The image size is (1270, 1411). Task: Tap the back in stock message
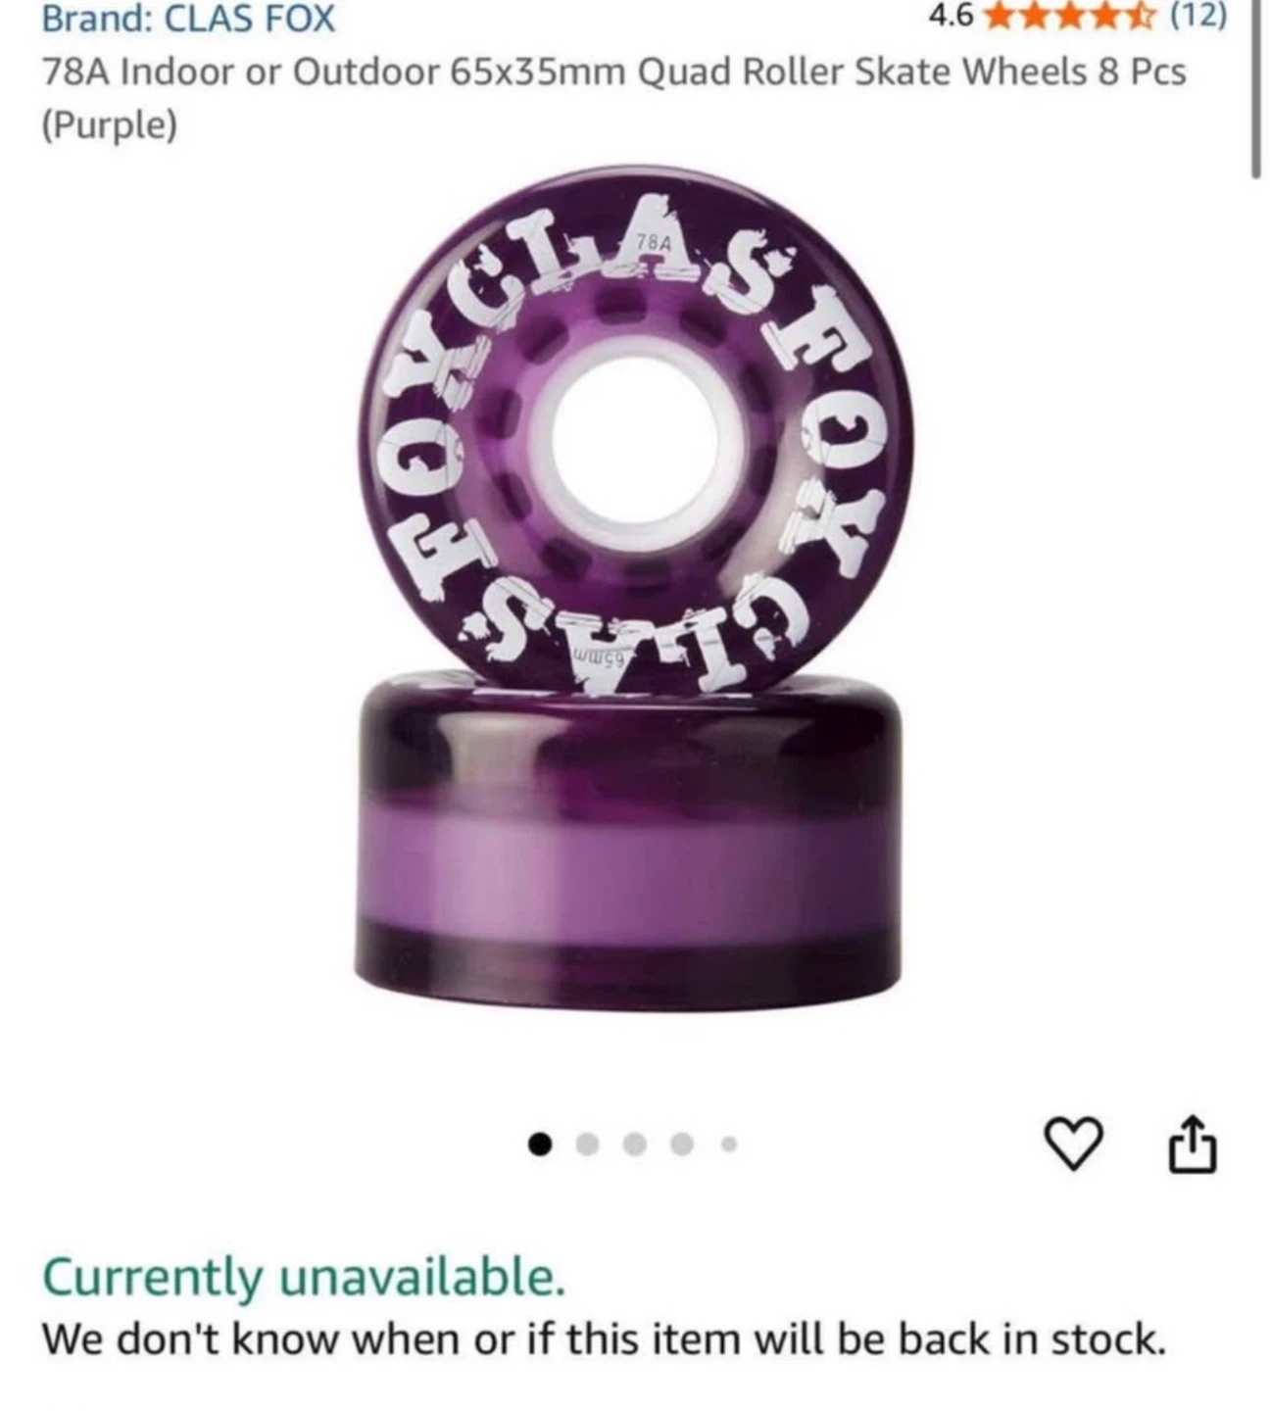click(605, 1338)
